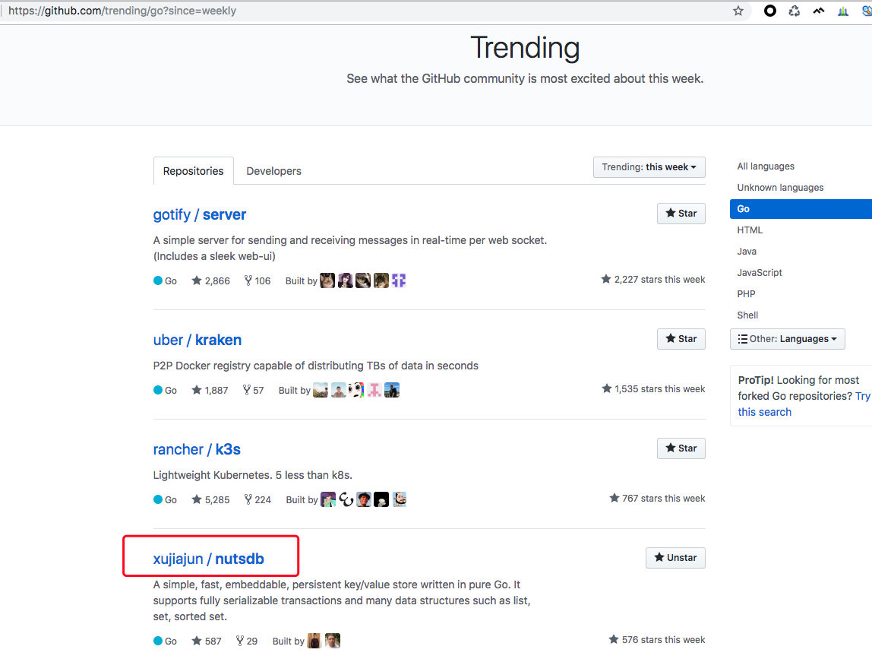Viewport: 872px width, 659px height.
Task: Unstar the xujiajun / nutsdb repository
Action: coord(675,558)
